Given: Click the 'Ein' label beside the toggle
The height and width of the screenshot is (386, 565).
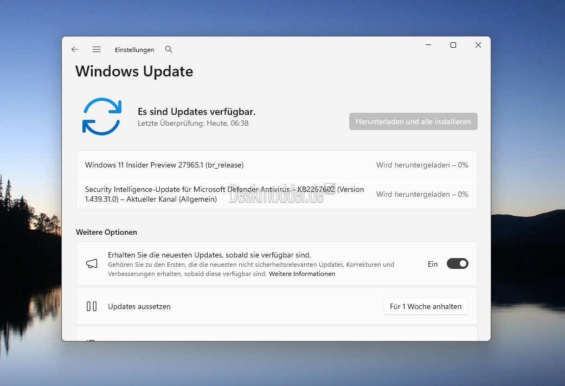Looking at the screenshot, I should click(433, 264).
